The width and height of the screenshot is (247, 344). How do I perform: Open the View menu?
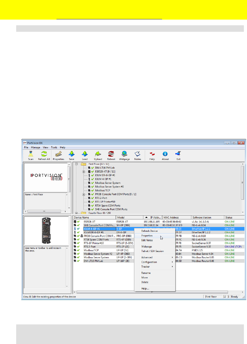tap(45, 147)
